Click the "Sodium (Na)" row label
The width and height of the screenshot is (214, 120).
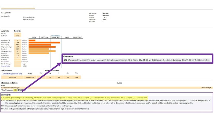(x=5, y=57)
